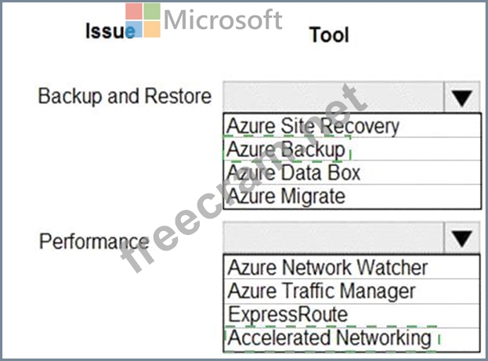Expand the Performance dropdown arrow

[462, 237]
